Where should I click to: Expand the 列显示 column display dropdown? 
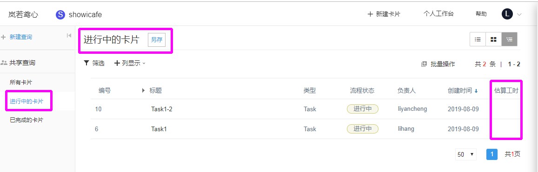coord(130,63)
